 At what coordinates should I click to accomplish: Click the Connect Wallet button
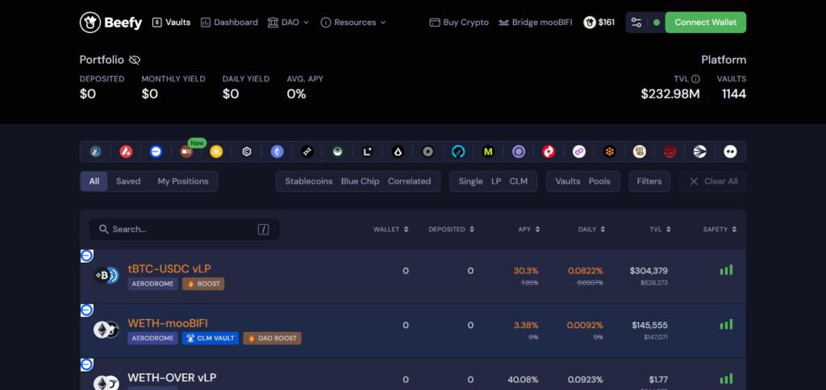(x=705, y=22)
